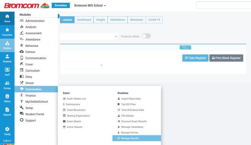Click the Print Blank Register button
Screen dimensions: 251x145
tap(226, 58)
